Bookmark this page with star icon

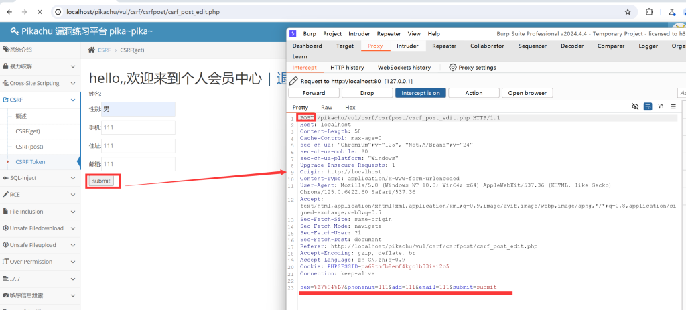628,12
